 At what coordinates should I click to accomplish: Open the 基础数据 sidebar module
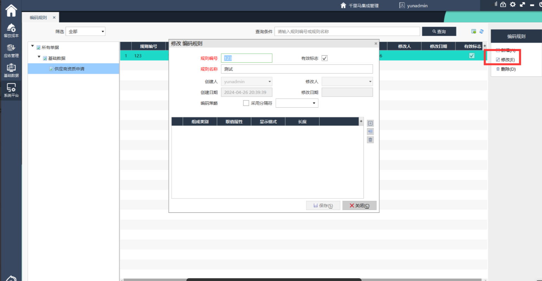11,70
